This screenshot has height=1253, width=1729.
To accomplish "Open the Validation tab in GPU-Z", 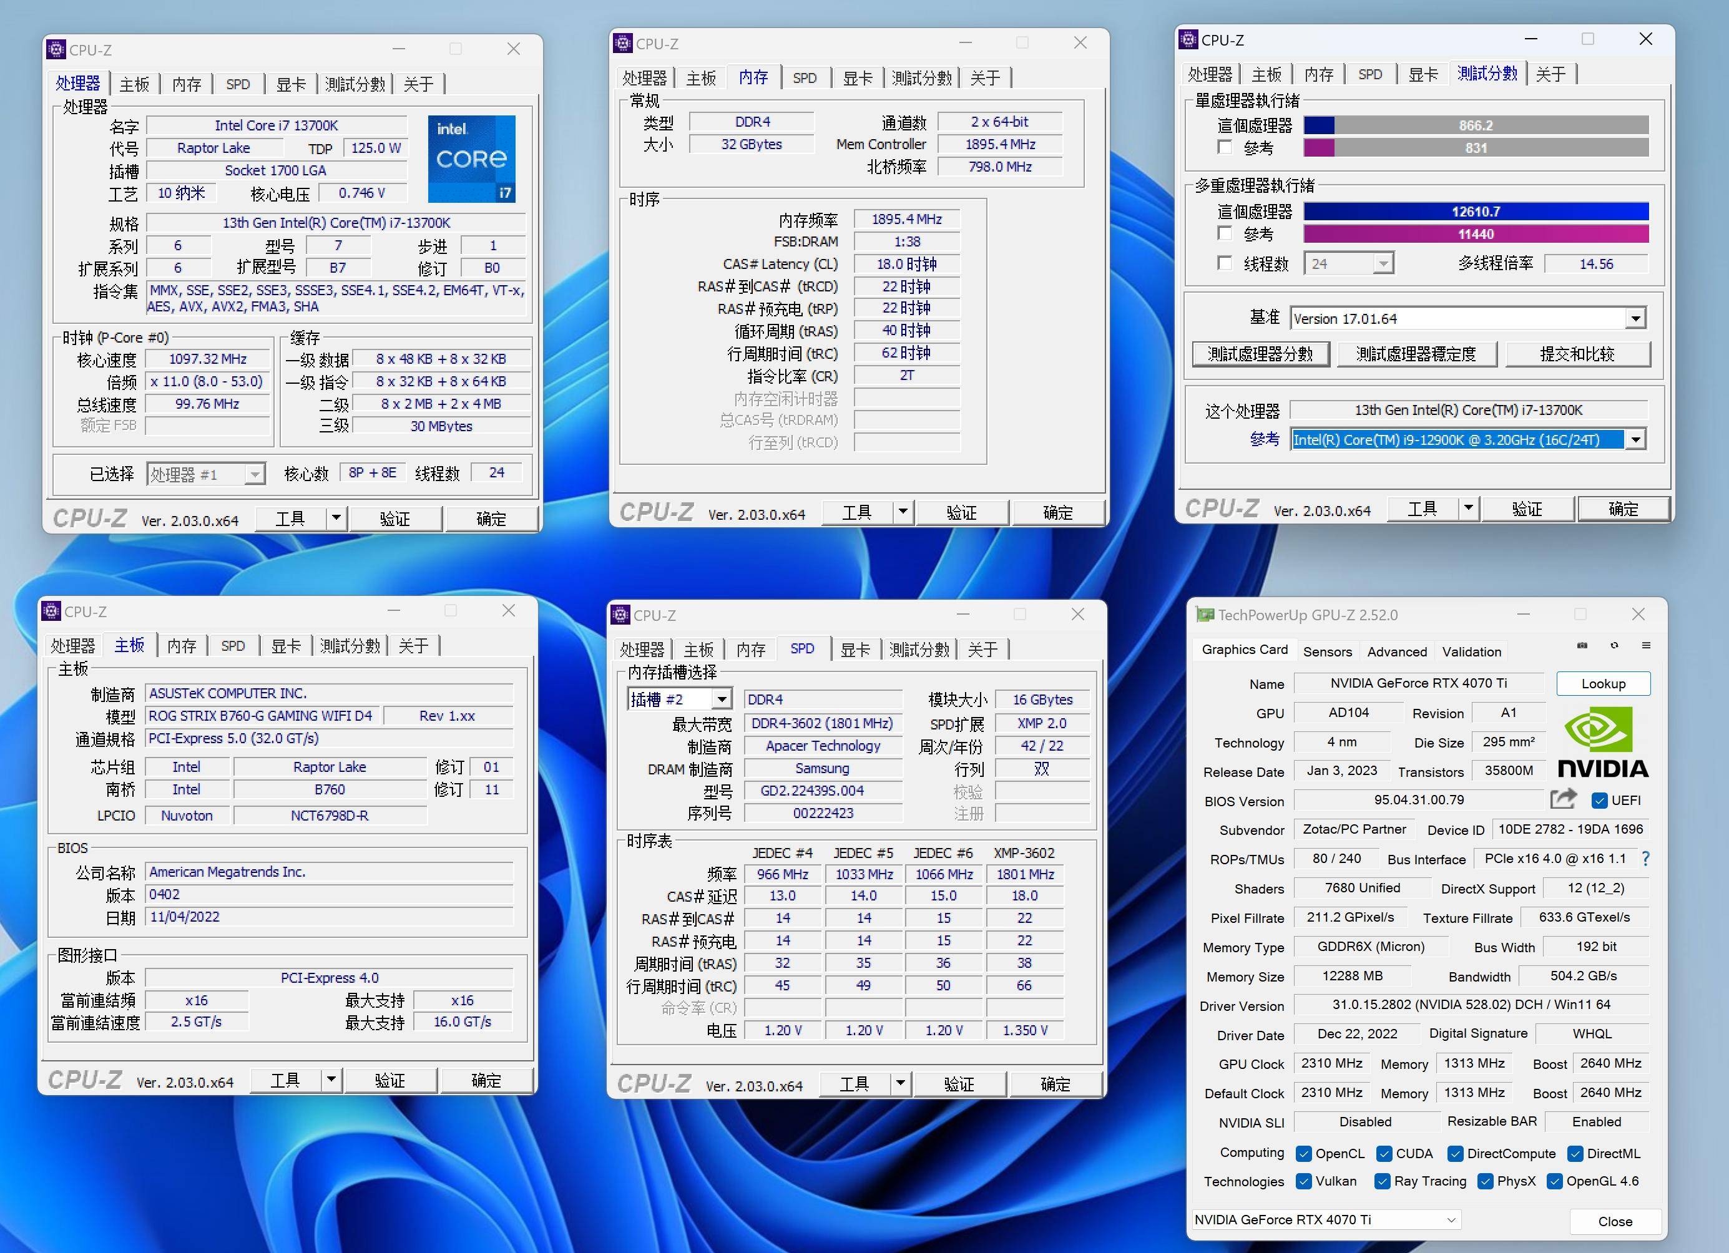I will (x=1471, y=651).
